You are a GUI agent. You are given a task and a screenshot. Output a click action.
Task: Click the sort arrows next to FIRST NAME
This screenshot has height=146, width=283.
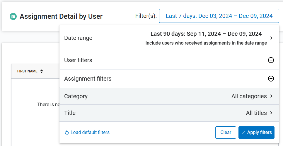pyautogui.click(x=42, y=71)
